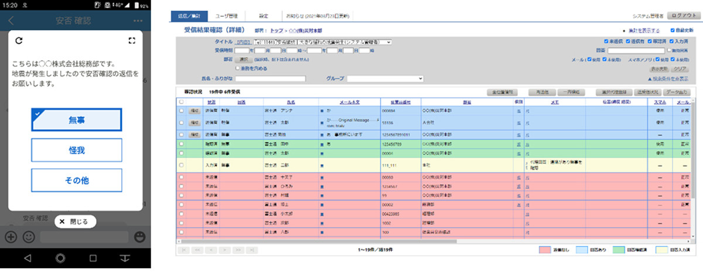The width and height of the screenshot is (703, 274).
Task: Select the その他 answer on the phone
Action: click(76, 181)
